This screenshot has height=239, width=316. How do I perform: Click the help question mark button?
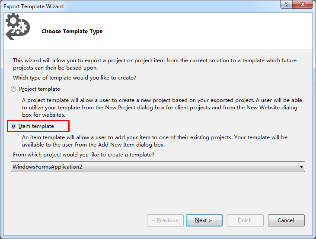[x=286, y=5]
